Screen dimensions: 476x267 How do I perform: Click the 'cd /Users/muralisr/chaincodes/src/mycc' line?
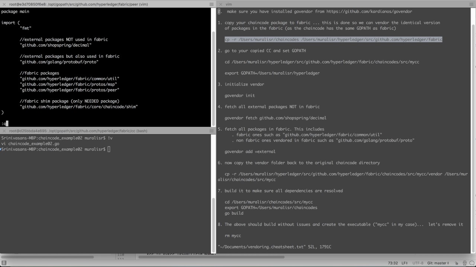point(269,202)
